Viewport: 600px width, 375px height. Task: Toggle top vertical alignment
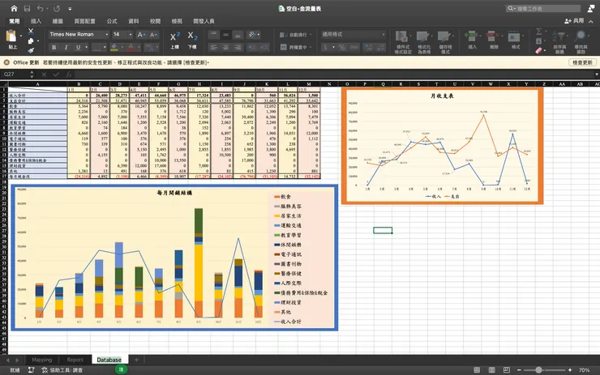coord(213,35)
